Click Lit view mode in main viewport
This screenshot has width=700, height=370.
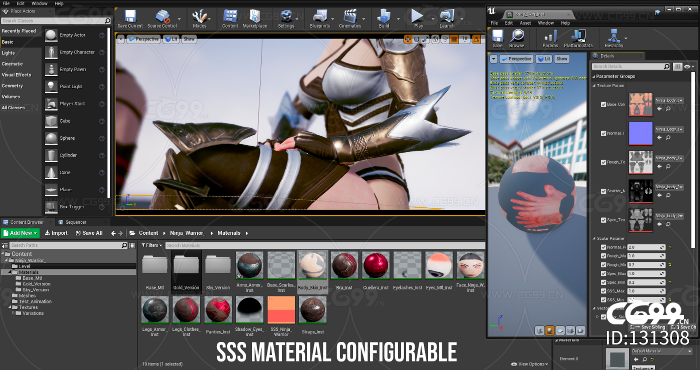coord(171,39)
